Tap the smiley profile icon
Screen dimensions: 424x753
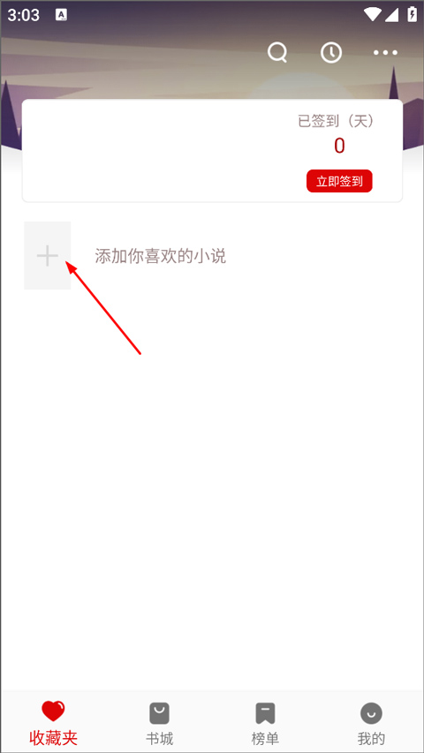coord(371,713)
